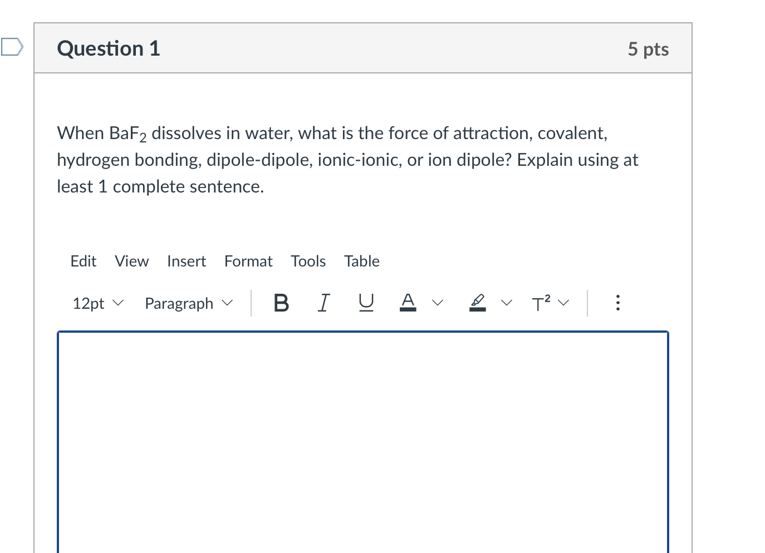Toggle bold formatting
This screenshot has width=765, height=553.
point(281,303)
